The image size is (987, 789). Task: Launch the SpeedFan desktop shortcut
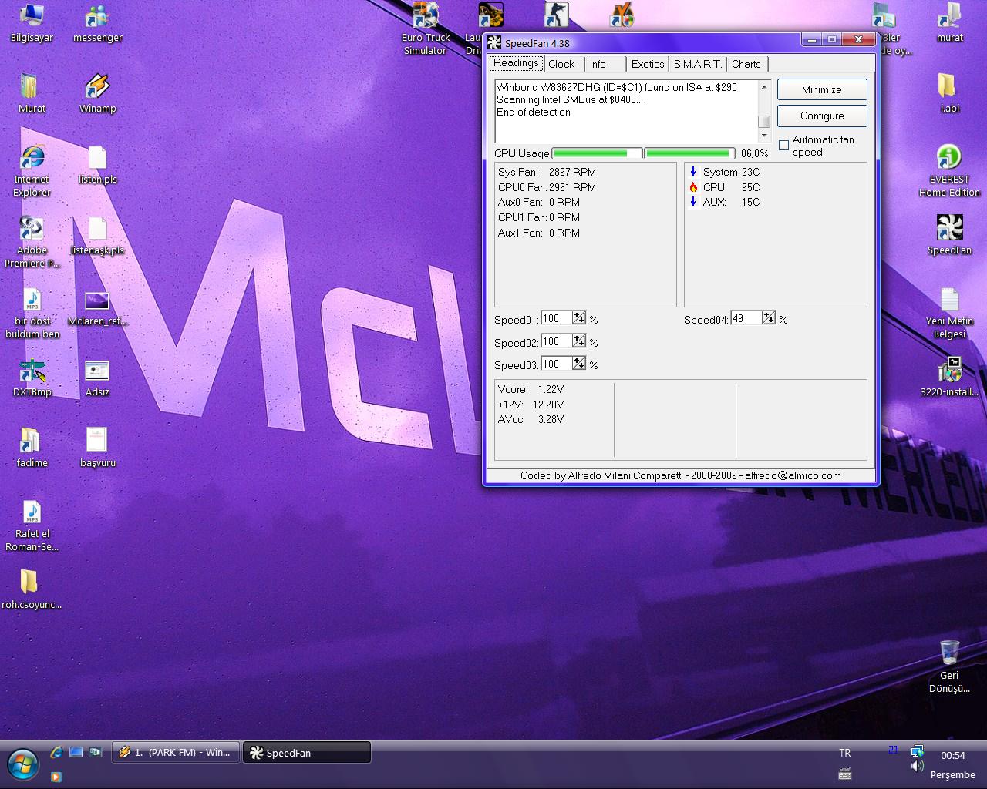coord(949,235)
